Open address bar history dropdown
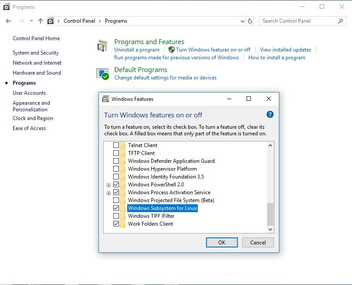 coord(243,21)
